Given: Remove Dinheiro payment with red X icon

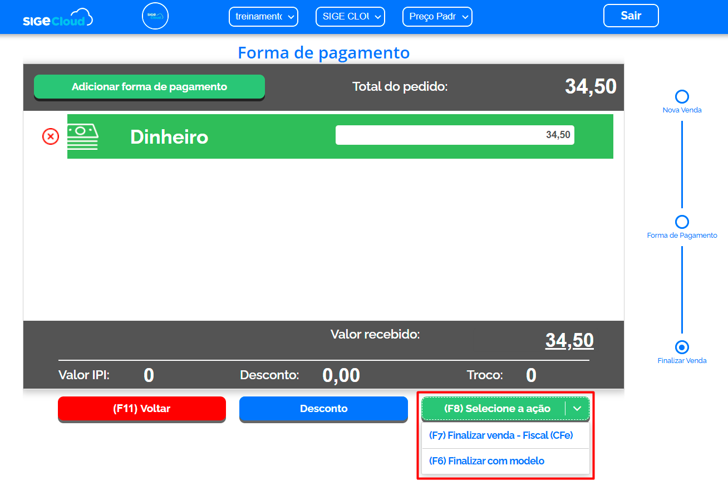Looking at the screenshot, I should pos(51,136).
